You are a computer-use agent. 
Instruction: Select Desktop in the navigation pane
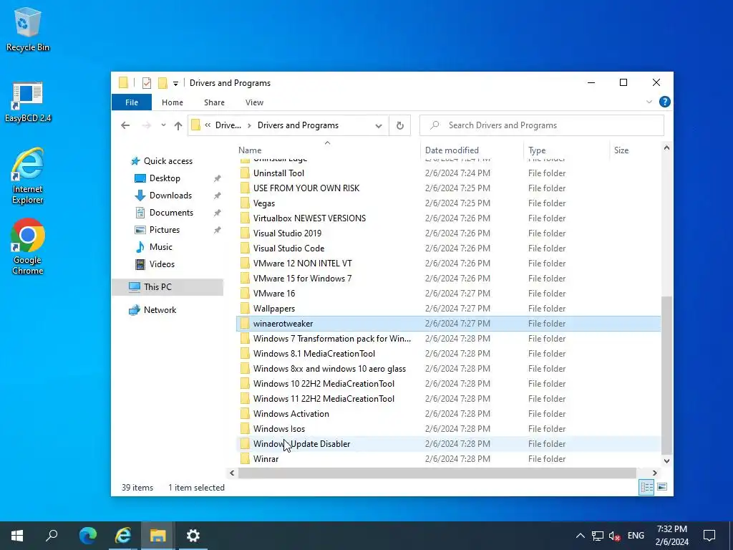coord(165,178)
